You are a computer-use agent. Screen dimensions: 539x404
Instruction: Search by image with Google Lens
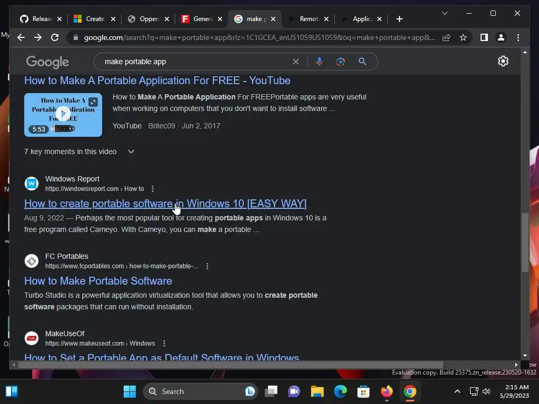[x=341, y=62]
